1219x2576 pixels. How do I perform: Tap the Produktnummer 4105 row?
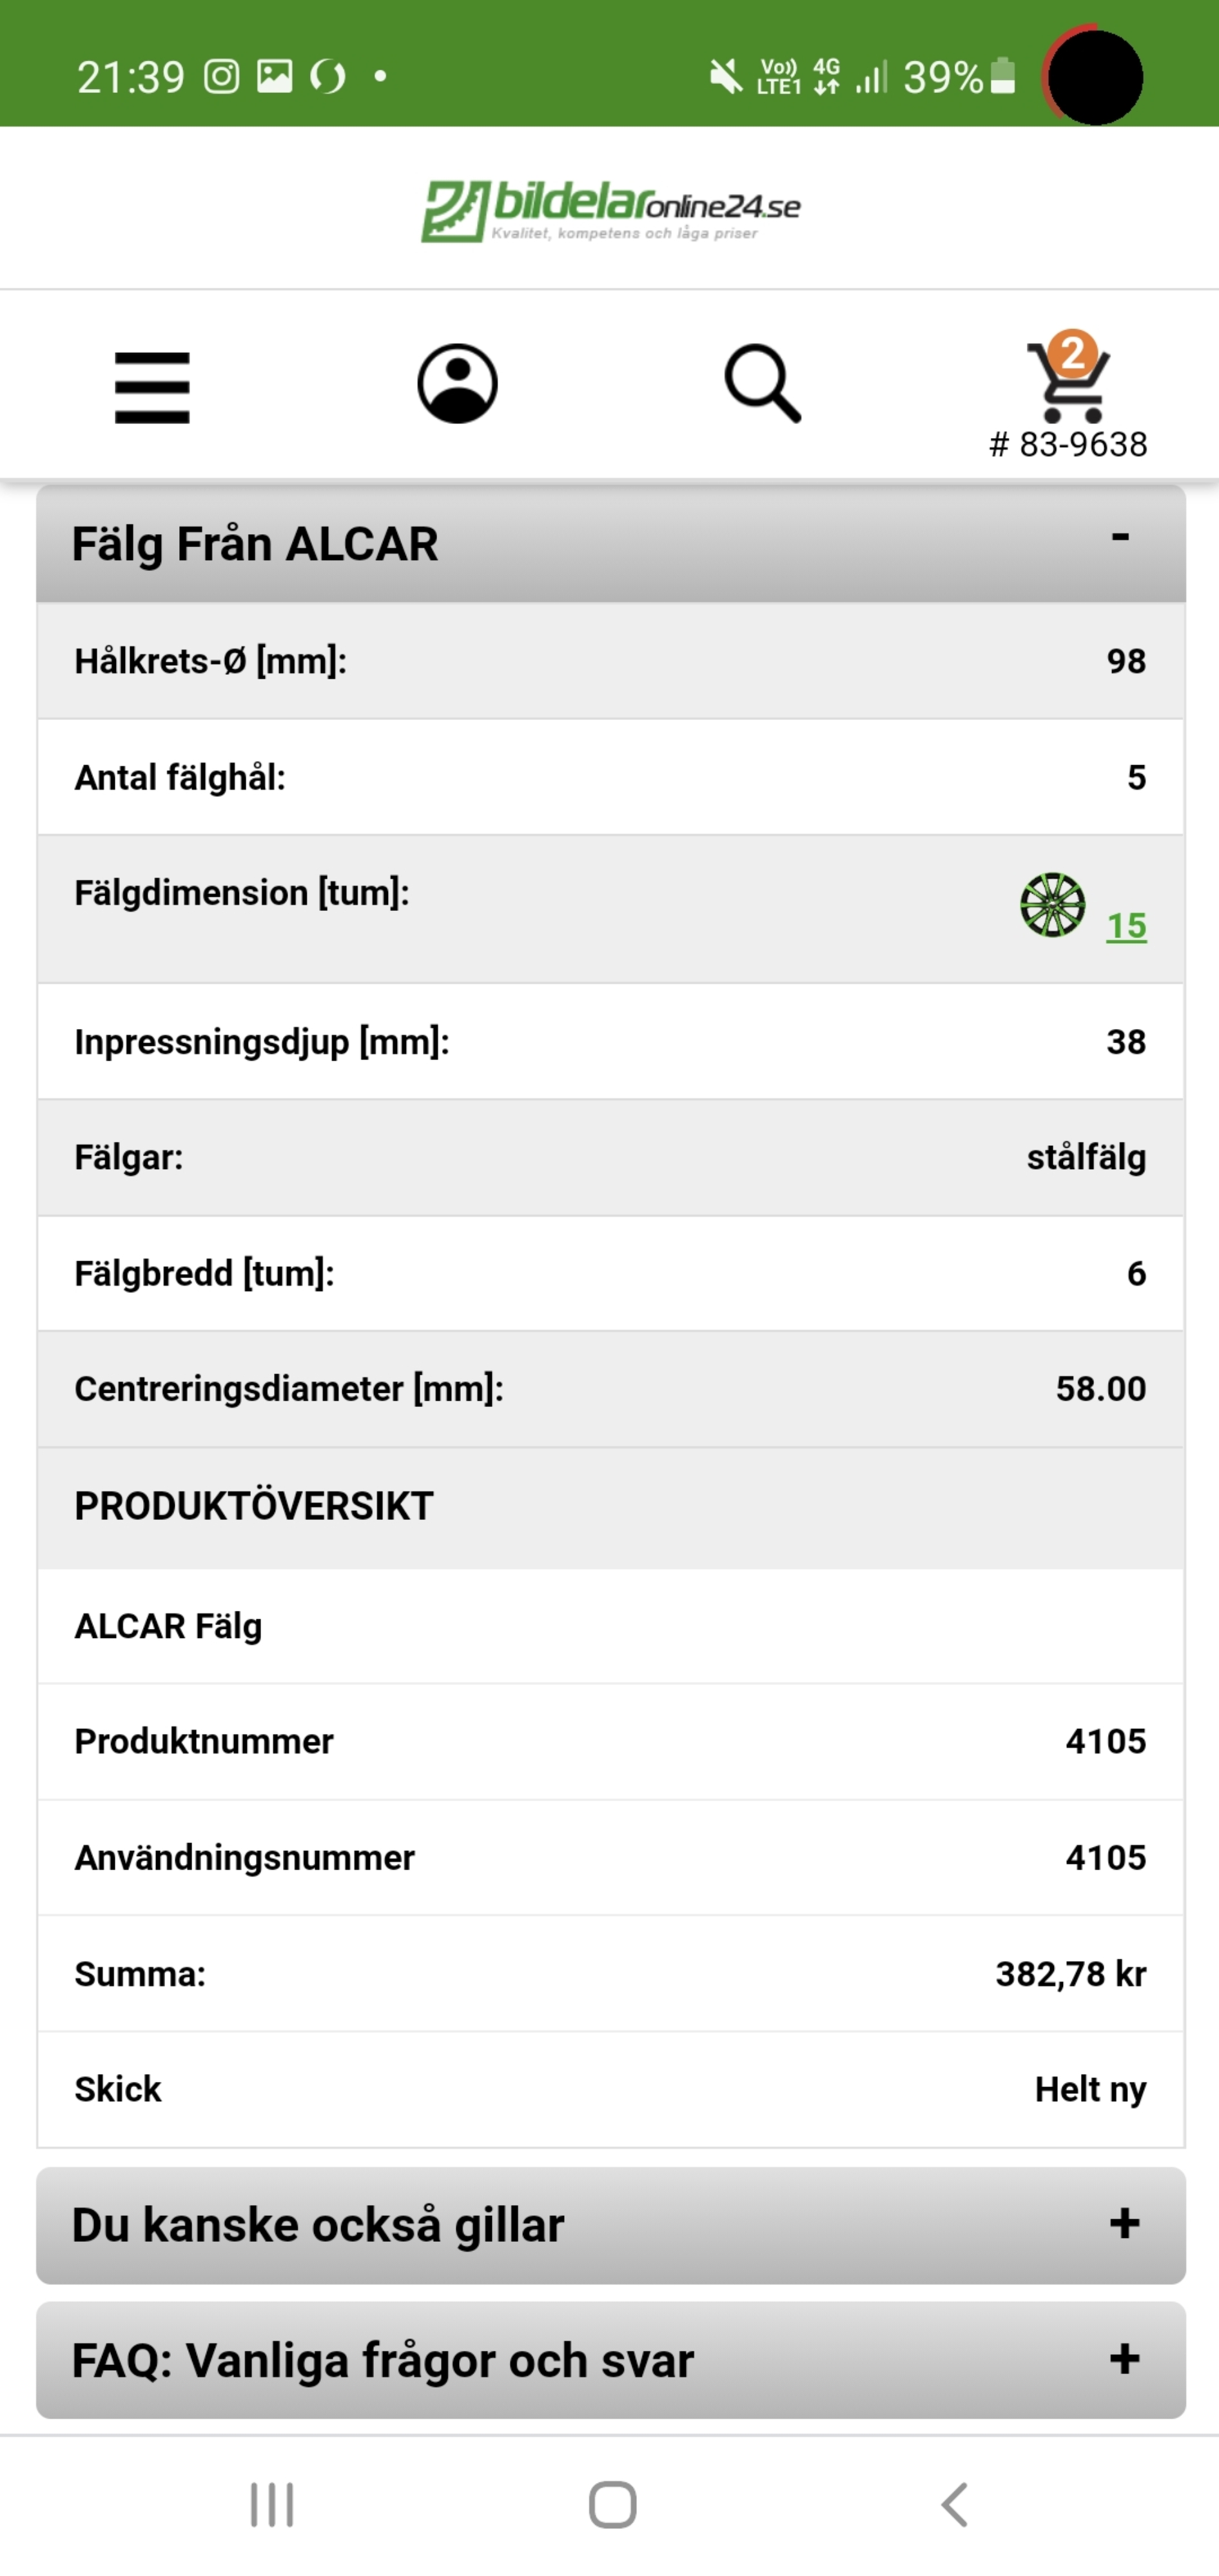(x=610, y=1741)
